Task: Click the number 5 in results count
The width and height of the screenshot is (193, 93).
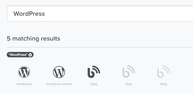Action: (9, 38)
